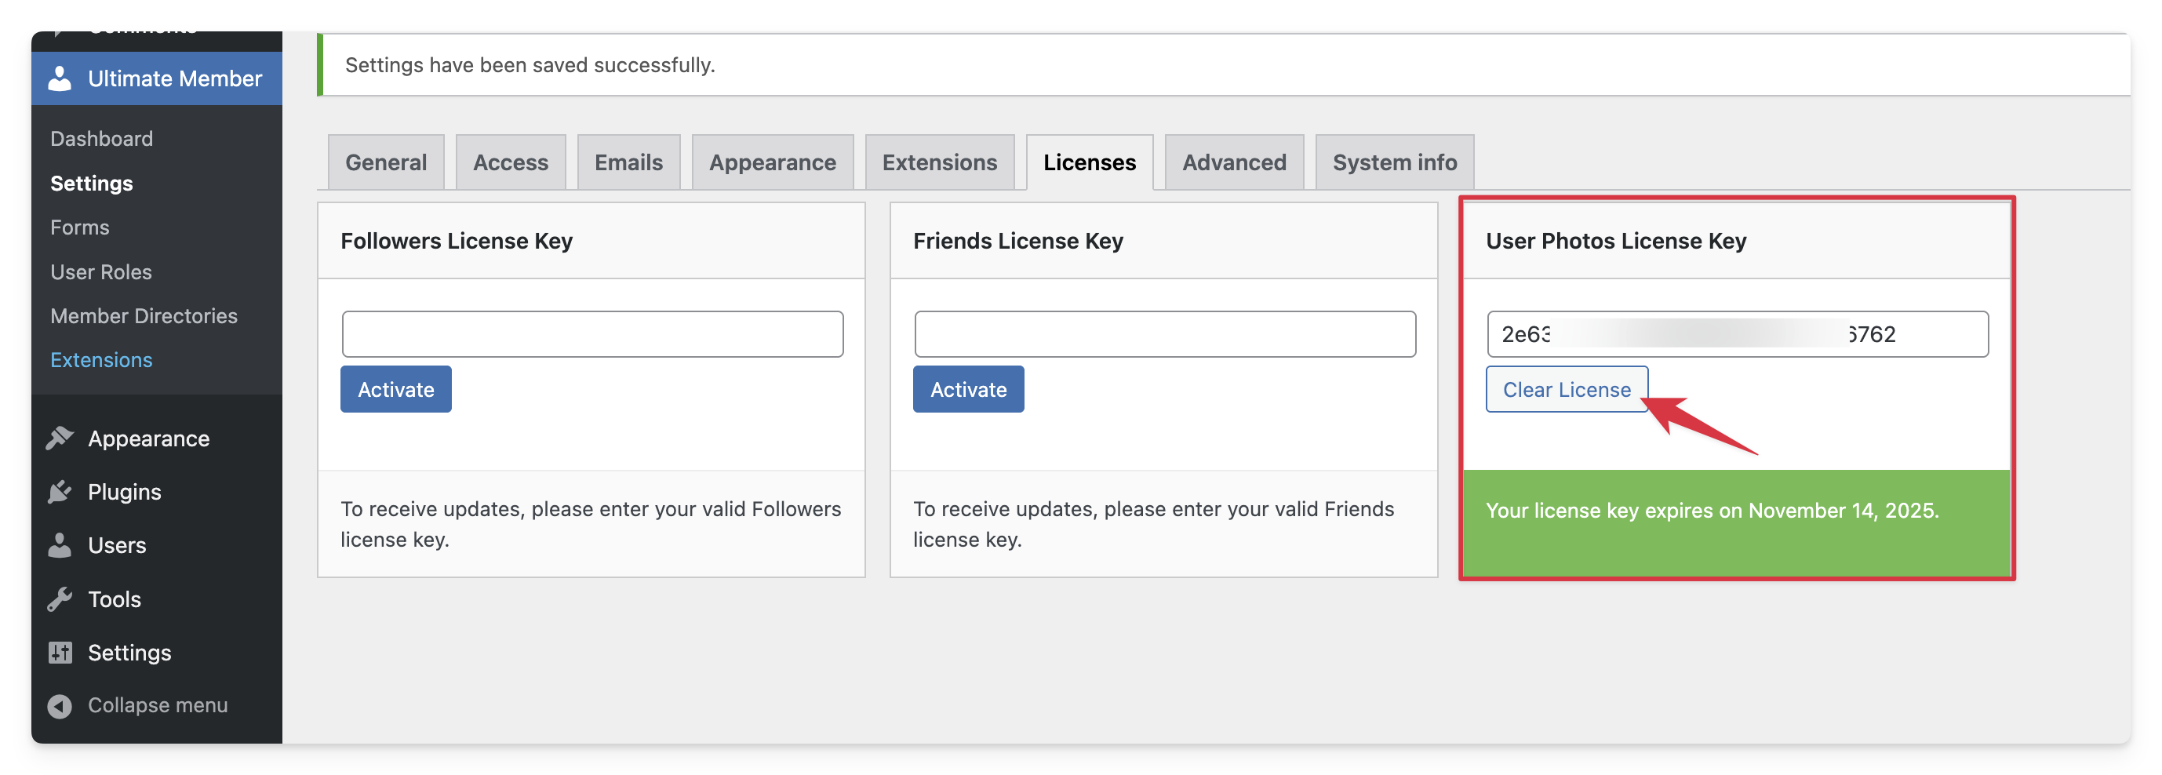Collapse the admin menu via its label
The height and width of the screenshot is (775, 2162).
(158, 705)
